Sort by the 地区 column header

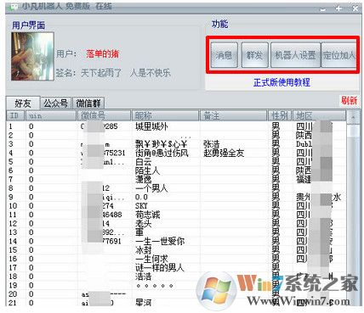(x=319, y=115)
